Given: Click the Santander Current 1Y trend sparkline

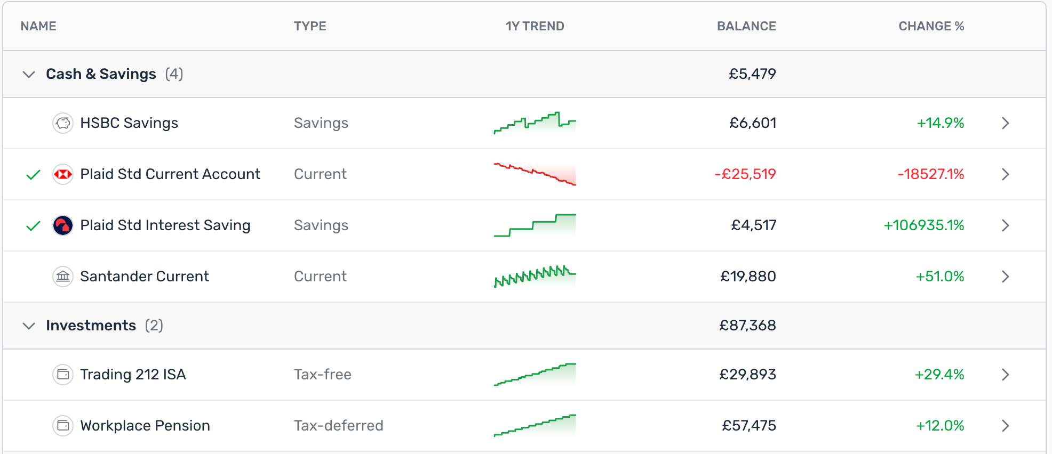Looking at the screenshot, I should tap(535, 276).
